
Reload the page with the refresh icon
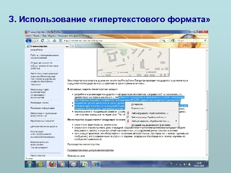(43, 40)
